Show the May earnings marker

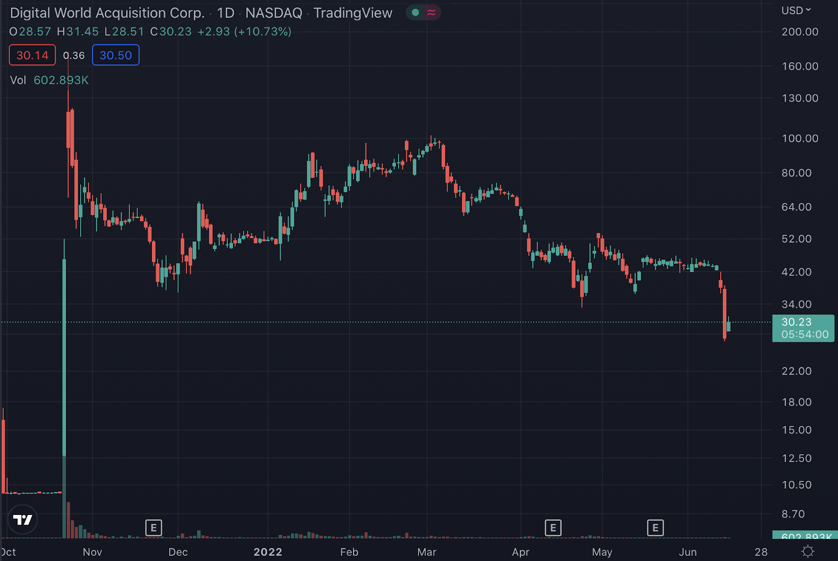pos(655,528)
